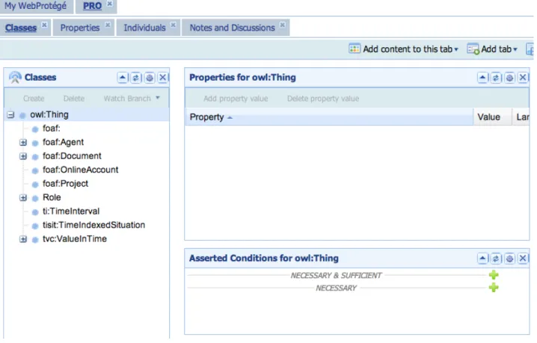537x343 pixels.
Task: Collapse the Asserted Conditions panel
Action: pyautogui.click(x=482, y=259)
